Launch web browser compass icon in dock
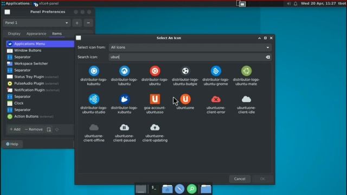This screenshot has width=347, height=195. coord(179,189)
